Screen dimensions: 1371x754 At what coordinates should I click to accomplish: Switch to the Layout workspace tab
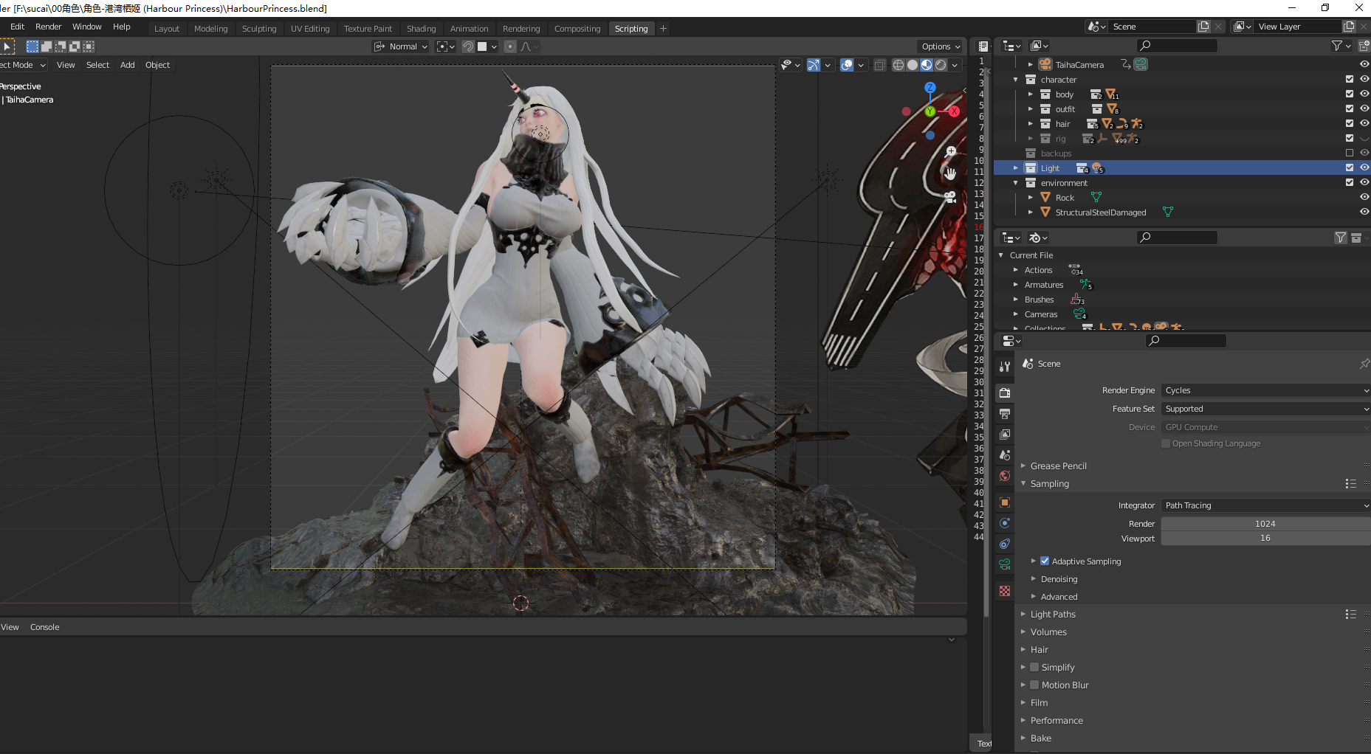pos(166,29)
